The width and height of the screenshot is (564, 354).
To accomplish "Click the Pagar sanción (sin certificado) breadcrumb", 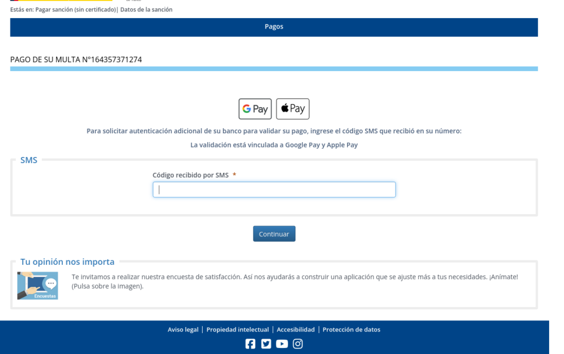I will pos(75,10).
